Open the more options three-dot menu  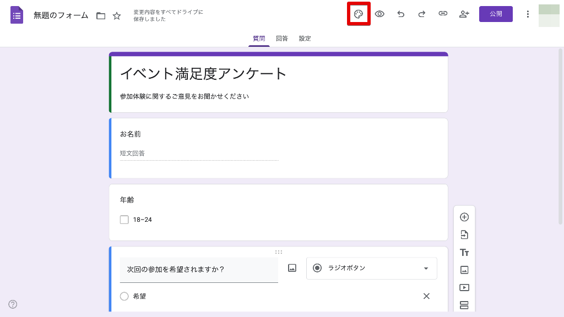[528, 14]
